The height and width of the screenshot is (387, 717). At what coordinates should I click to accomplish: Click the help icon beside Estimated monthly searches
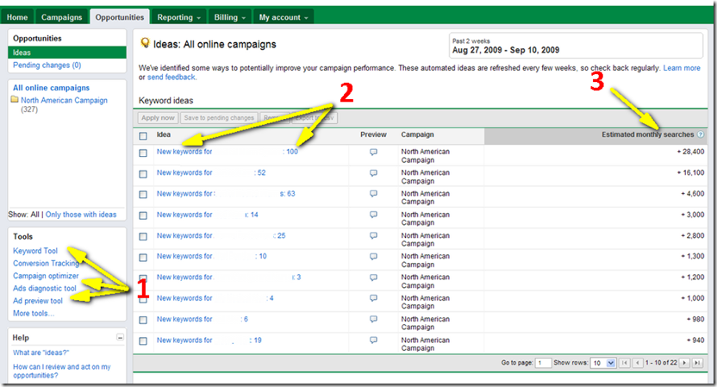click(x=700, y=134)
